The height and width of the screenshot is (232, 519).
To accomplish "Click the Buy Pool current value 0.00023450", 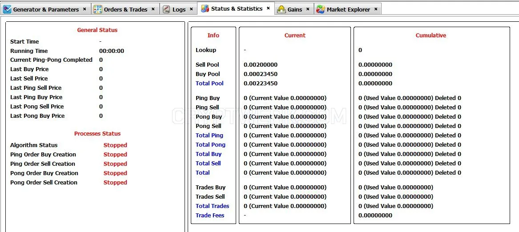I will (261, 74).
